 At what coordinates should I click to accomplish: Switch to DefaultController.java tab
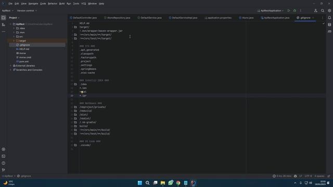click(83, 18)
